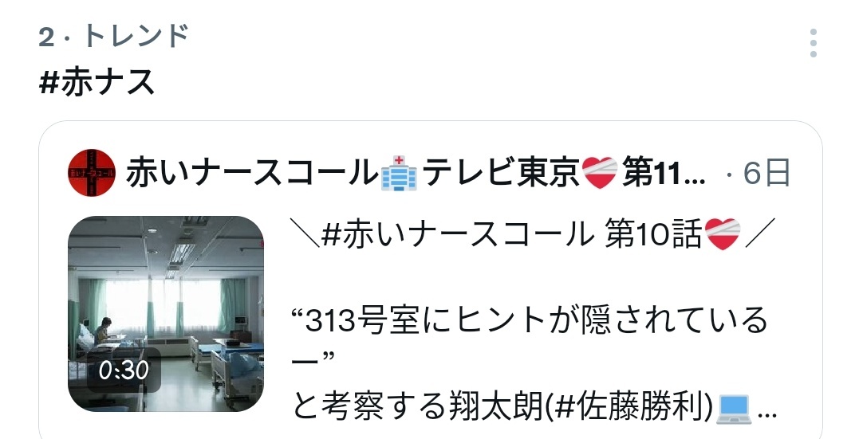Click the 赤いナースコール red profile avatar
Screen dimensions: 859x439
[x=92, y=172]
